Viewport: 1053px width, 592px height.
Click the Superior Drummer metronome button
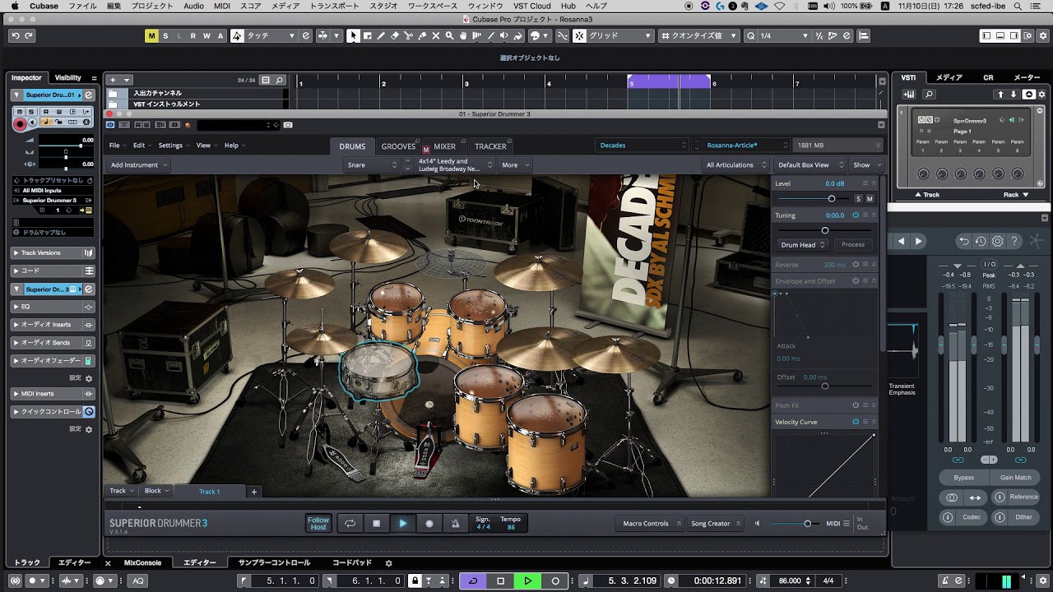point(455,523)
